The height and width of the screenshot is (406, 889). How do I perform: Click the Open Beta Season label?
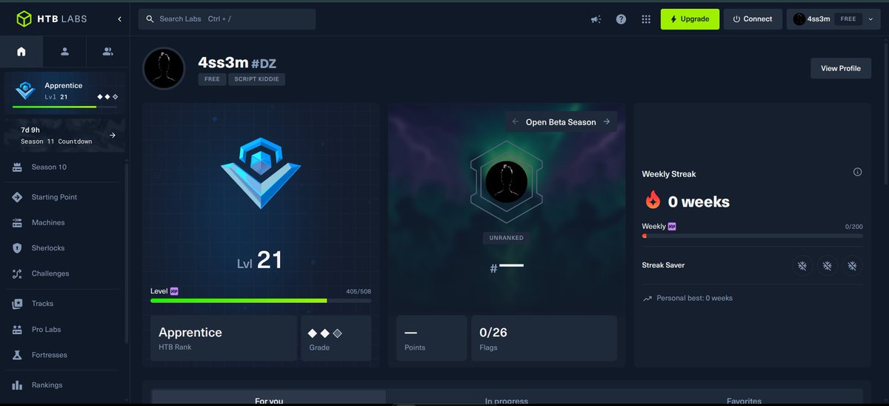coord(561,122)
